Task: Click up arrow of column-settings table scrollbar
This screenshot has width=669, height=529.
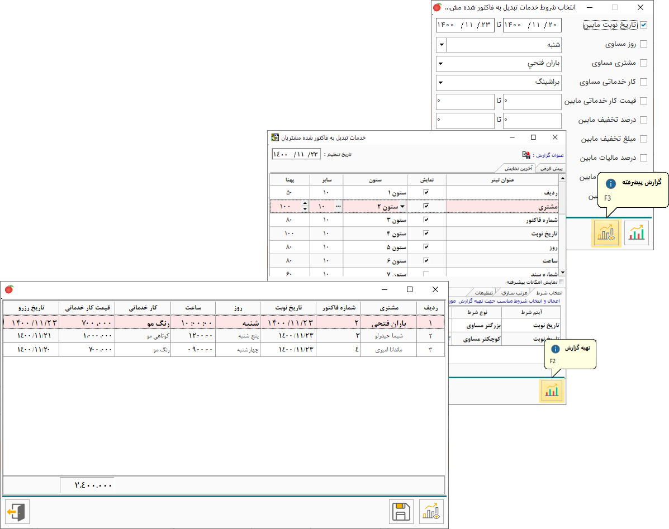Action: [562, 178]
